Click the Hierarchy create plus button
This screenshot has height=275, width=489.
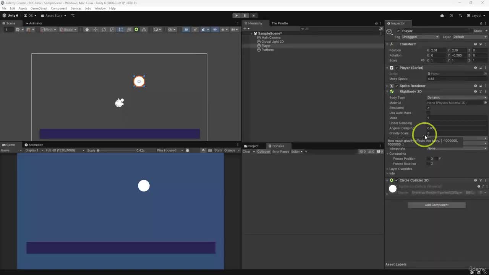click(245, 29)
